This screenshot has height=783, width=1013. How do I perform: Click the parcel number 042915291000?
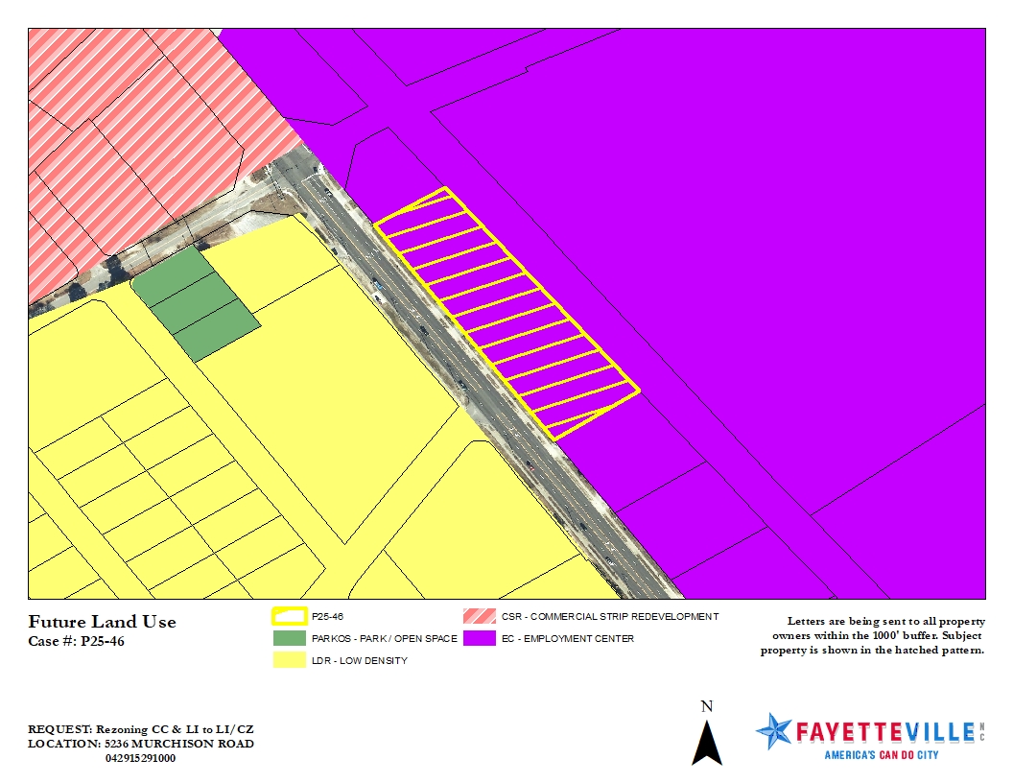click(x=140, y=757)
